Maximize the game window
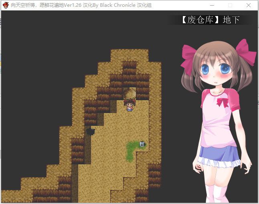The width and height of the screenshot is (259, 204). tap(230, 5)
